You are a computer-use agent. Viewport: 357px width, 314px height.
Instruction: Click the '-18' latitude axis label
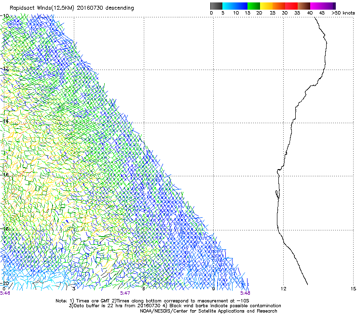(4, 228)
